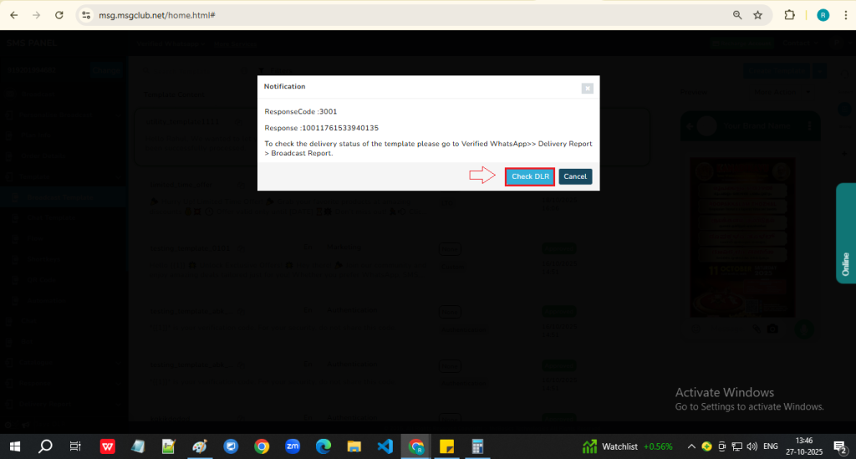Close the Notification dialog with X

point(588,87)
